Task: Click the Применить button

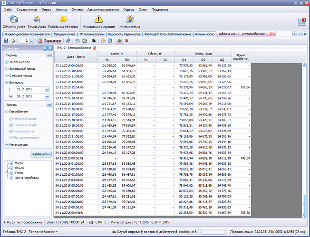Action: (41, 154)
